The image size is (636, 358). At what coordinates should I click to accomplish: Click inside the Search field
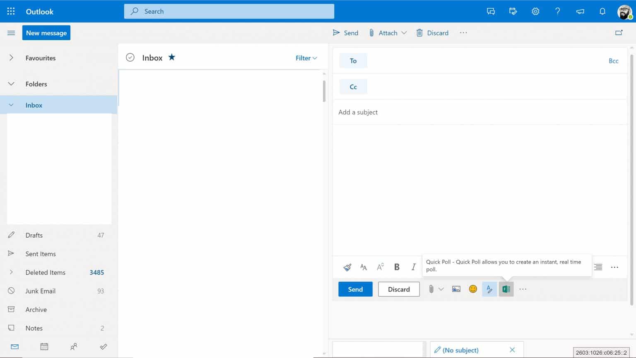point(229,11)
